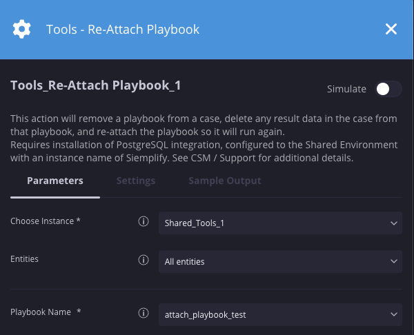Show the Entities info icon tooltip

coord(144,261)
